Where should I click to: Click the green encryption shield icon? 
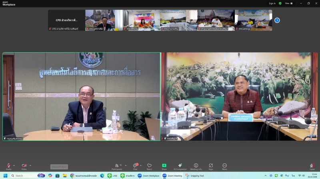280,3
